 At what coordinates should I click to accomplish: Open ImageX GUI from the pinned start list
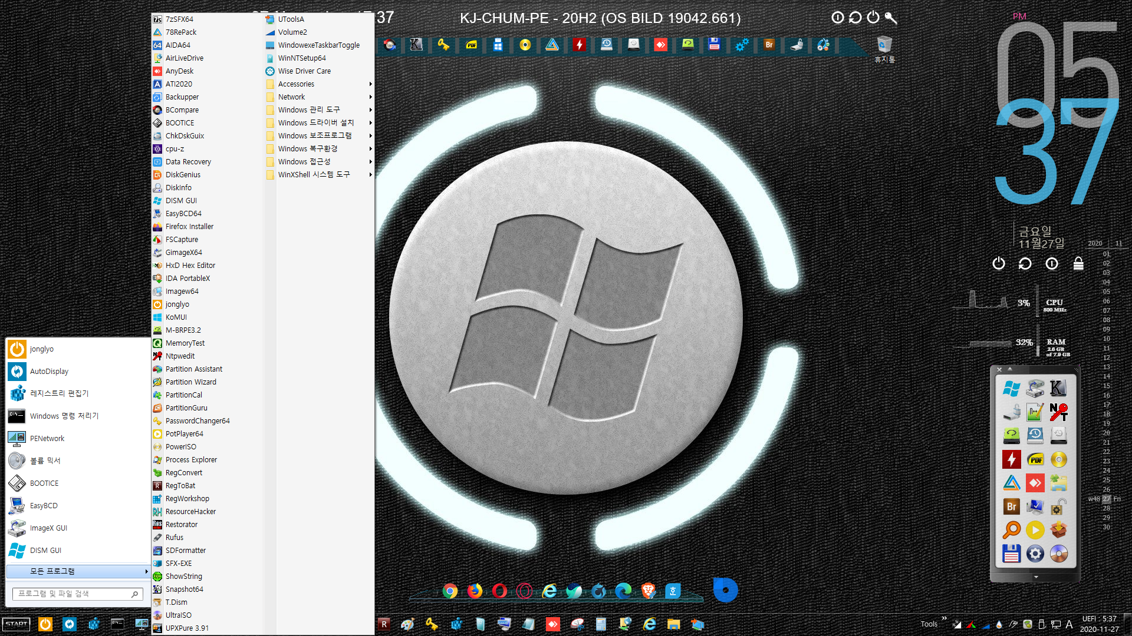coord(78,528)
